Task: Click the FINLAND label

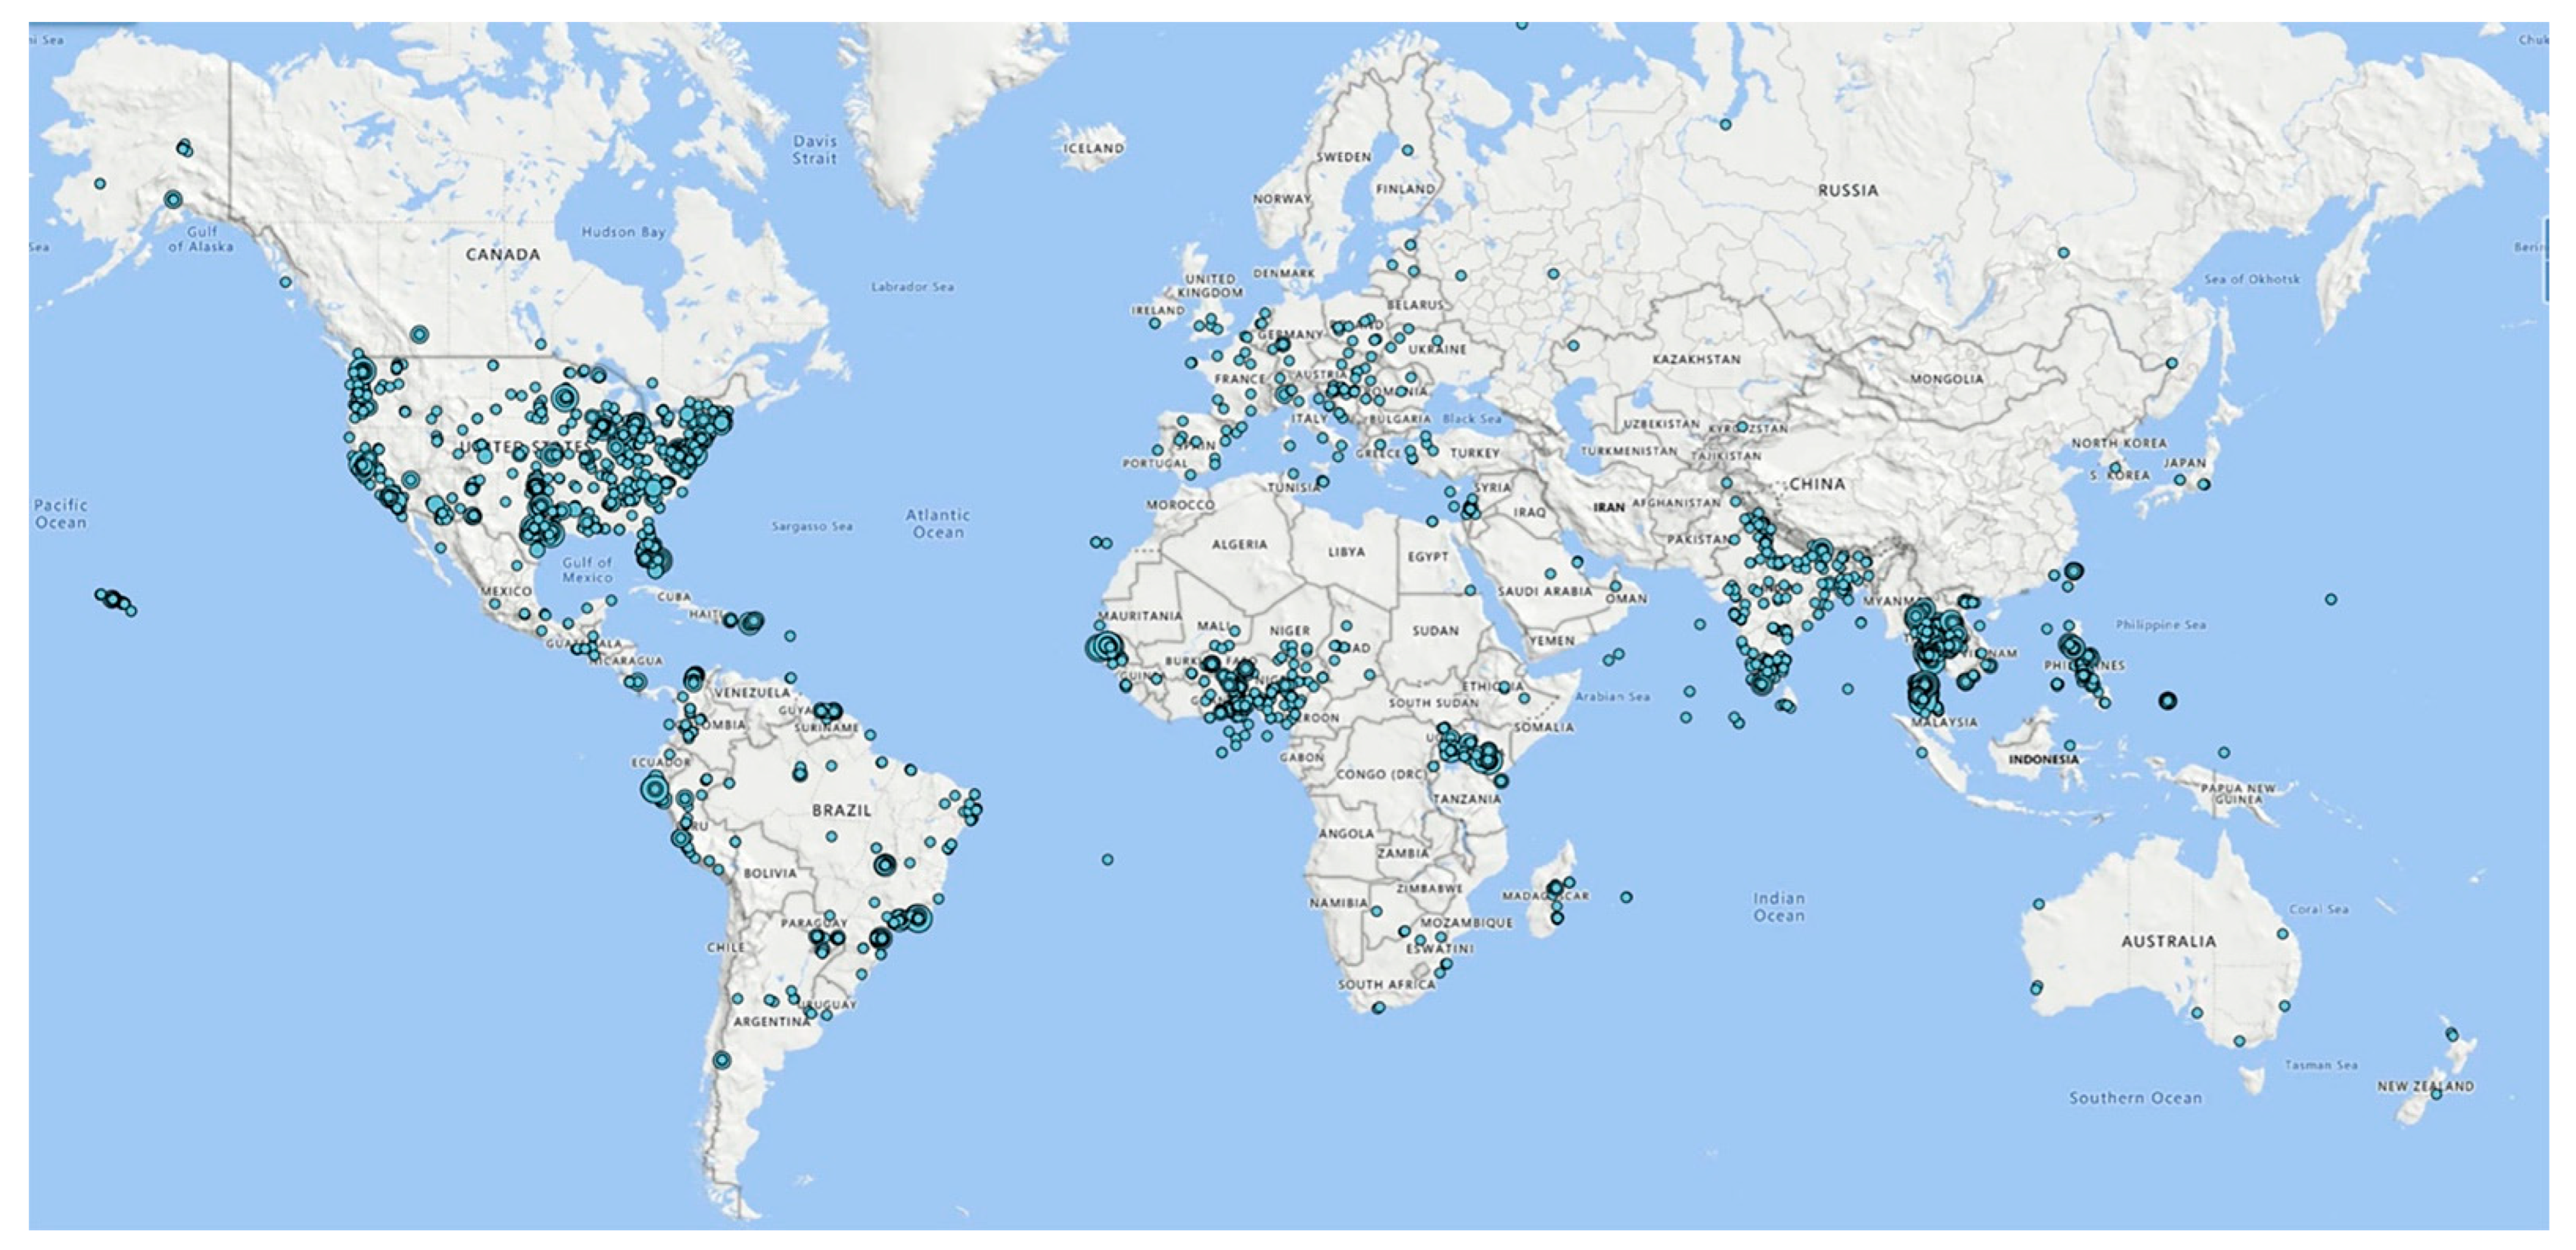Action: pyautogui.click(x=1405, y=189)
